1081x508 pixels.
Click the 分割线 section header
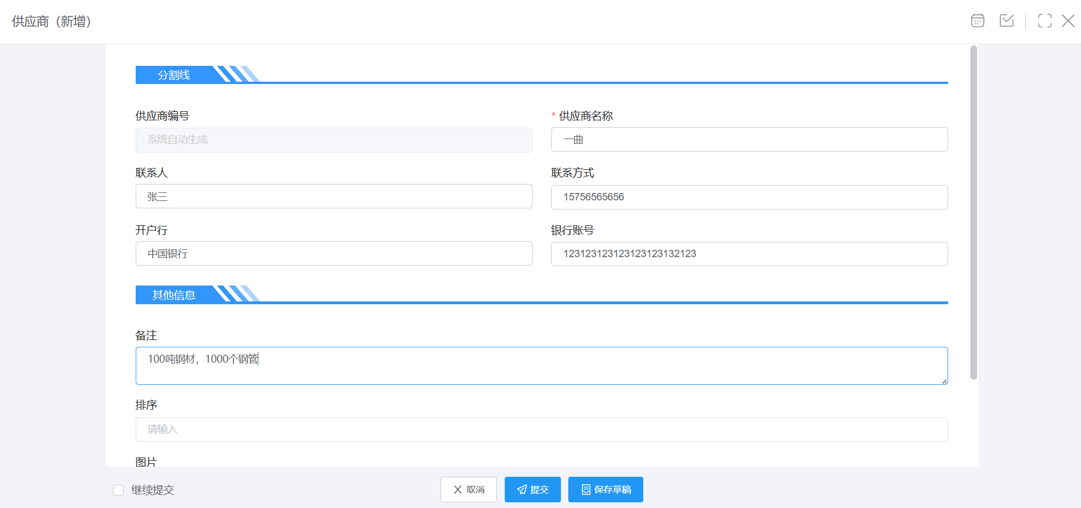[x=174, y=75]
